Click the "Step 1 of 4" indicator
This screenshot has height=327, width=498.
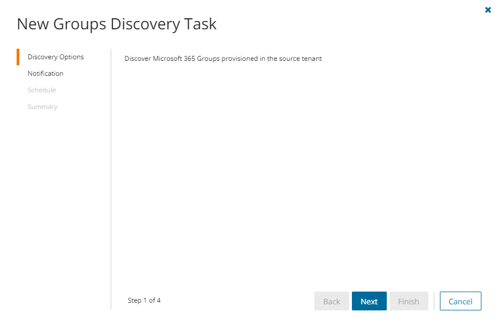[144, 300]
